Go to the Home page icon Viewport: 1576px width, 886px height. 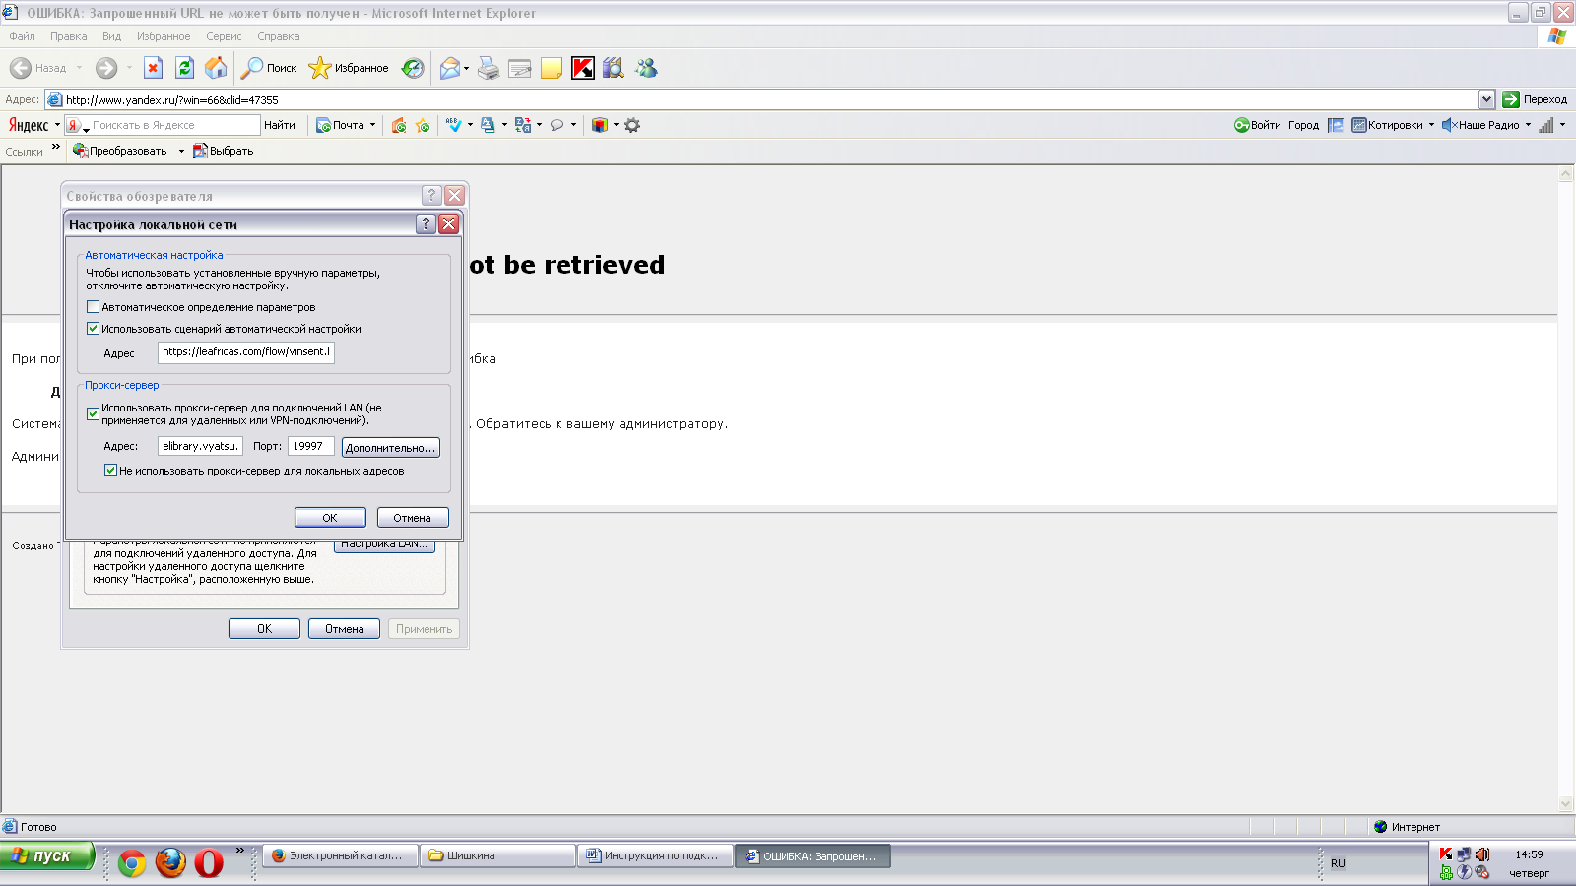tap(216, 68)
